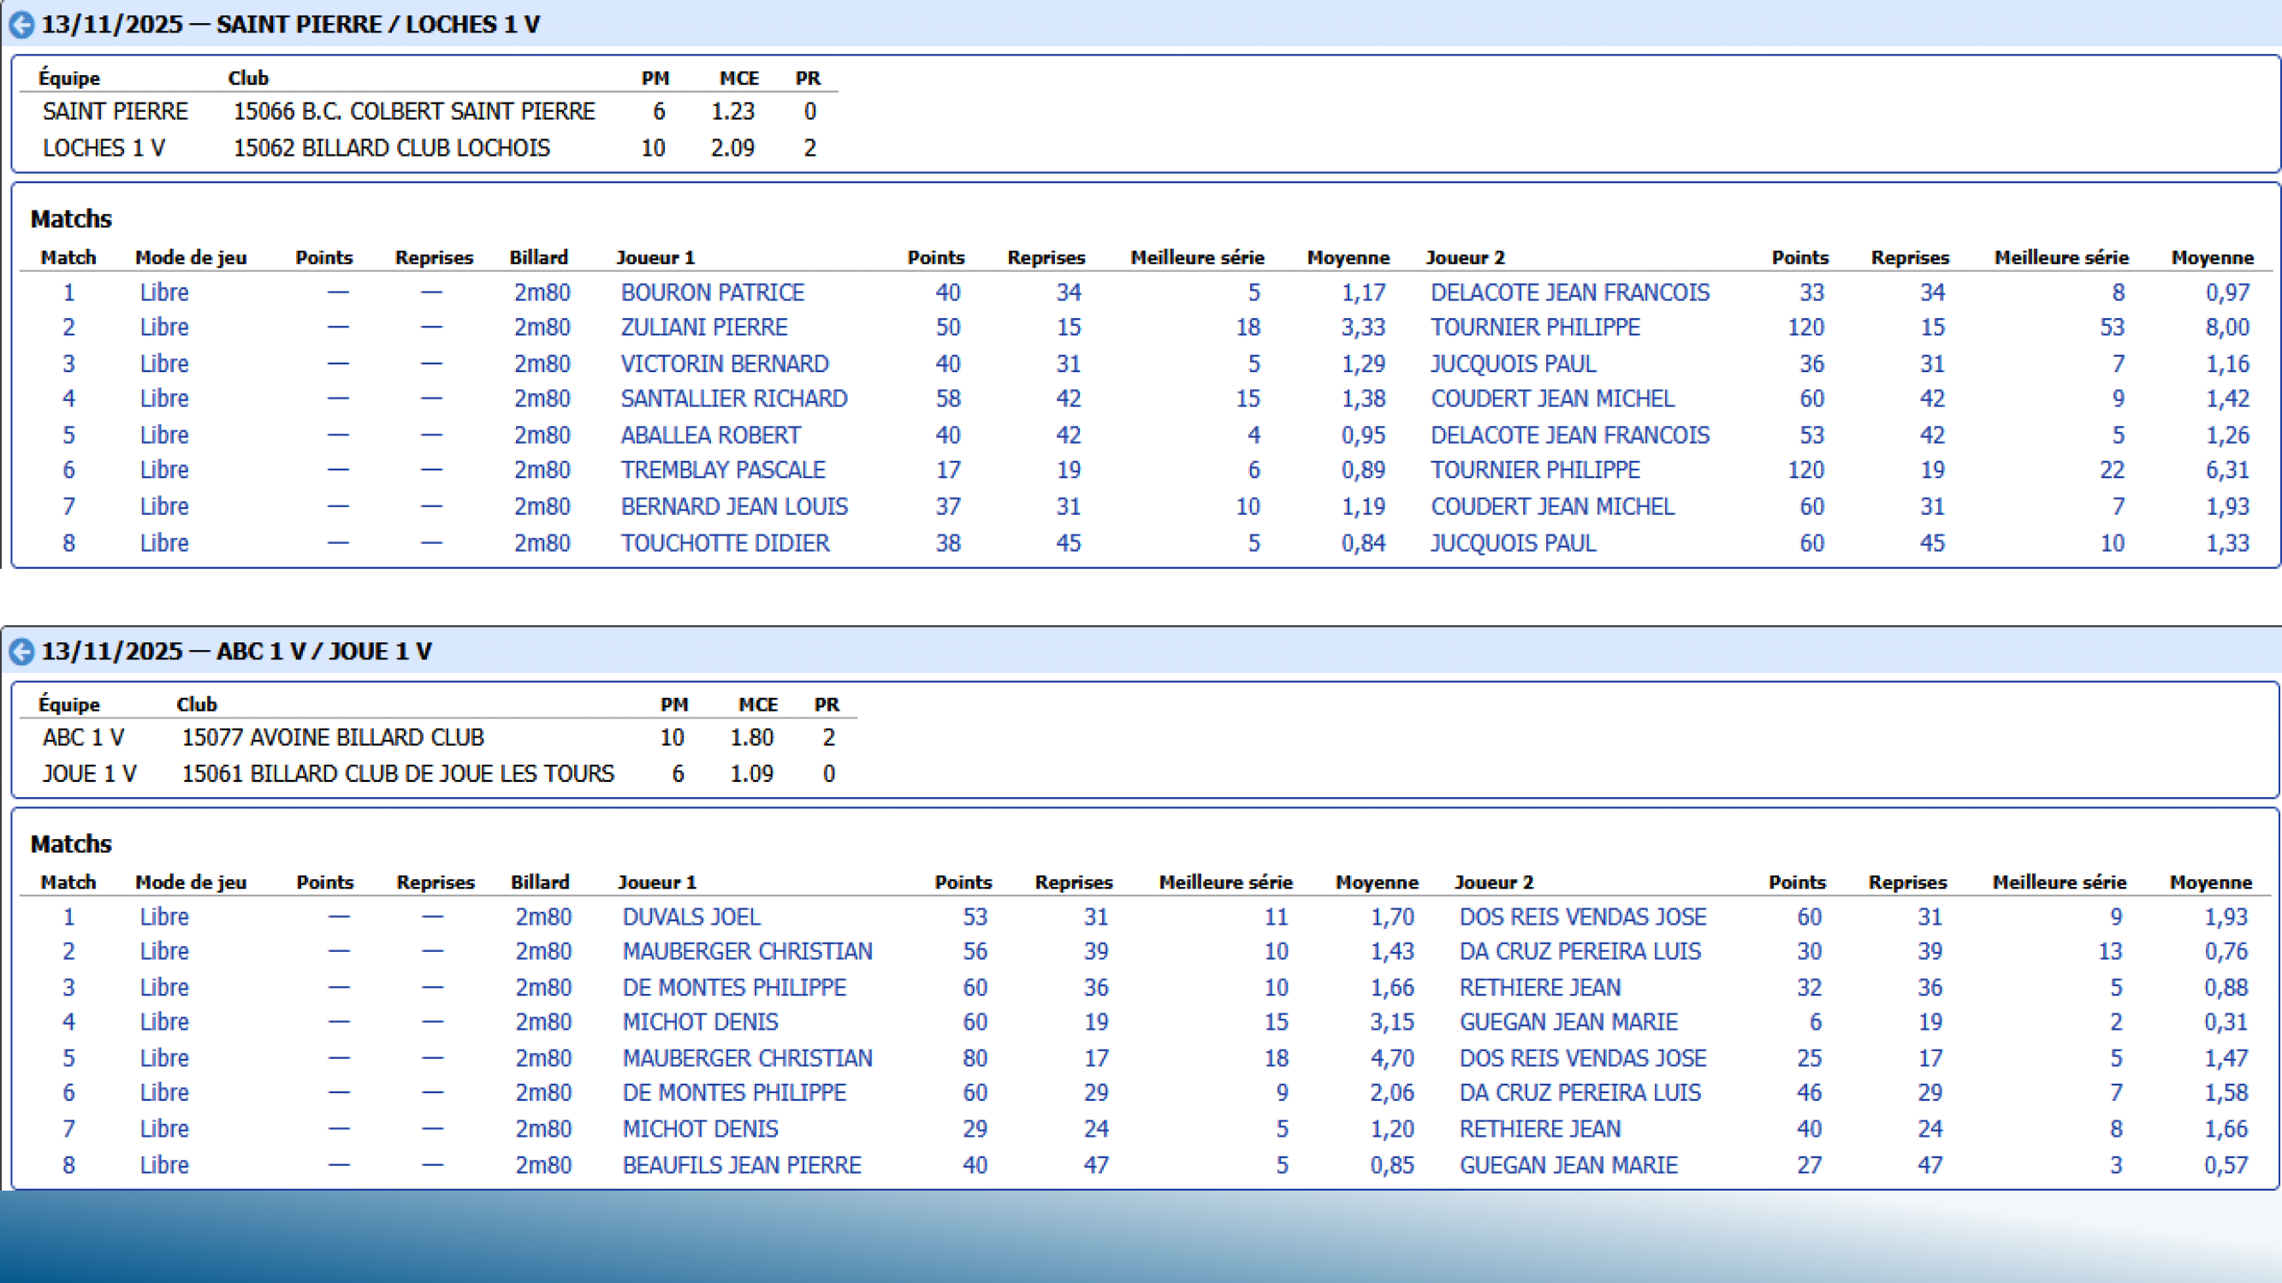Open TOUCHOTTE DIDIER player link

click(x=725, y=543)
